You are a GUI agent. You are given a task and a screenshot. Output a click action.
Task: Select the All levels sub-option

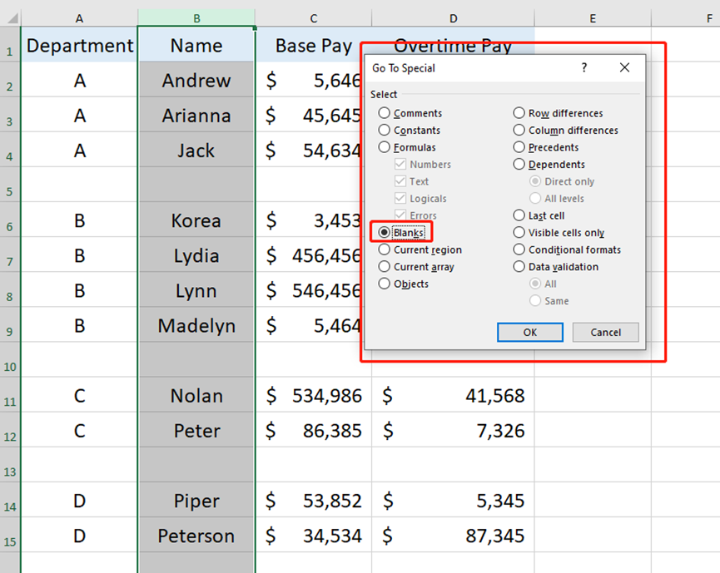(535, 198)
